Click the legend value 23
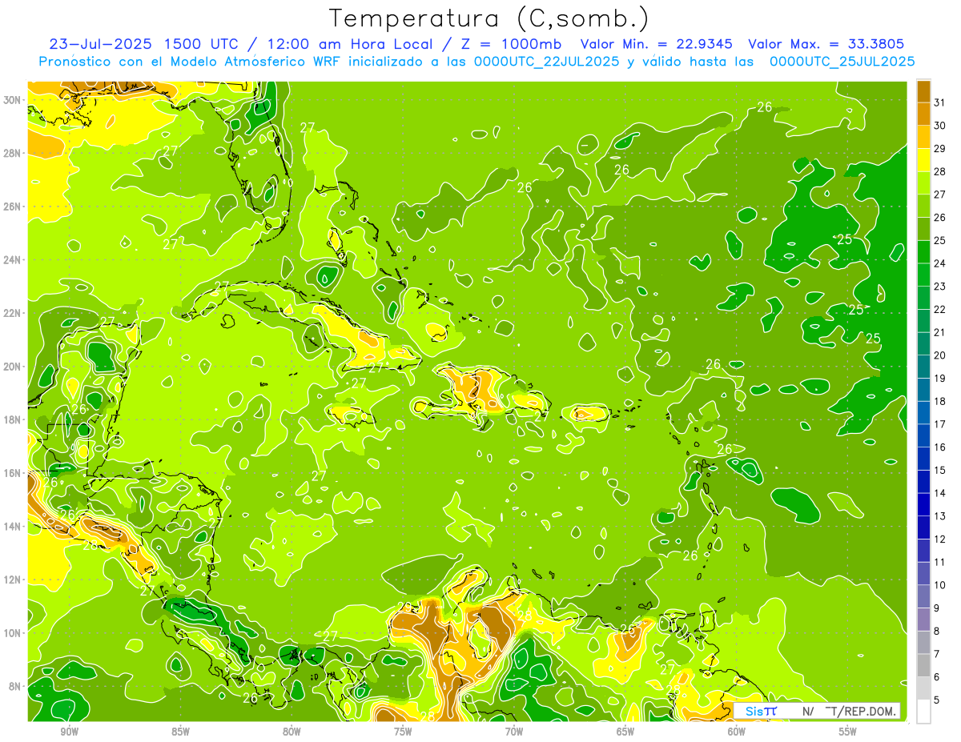This screenshot has height=742, width=961. 940,287
